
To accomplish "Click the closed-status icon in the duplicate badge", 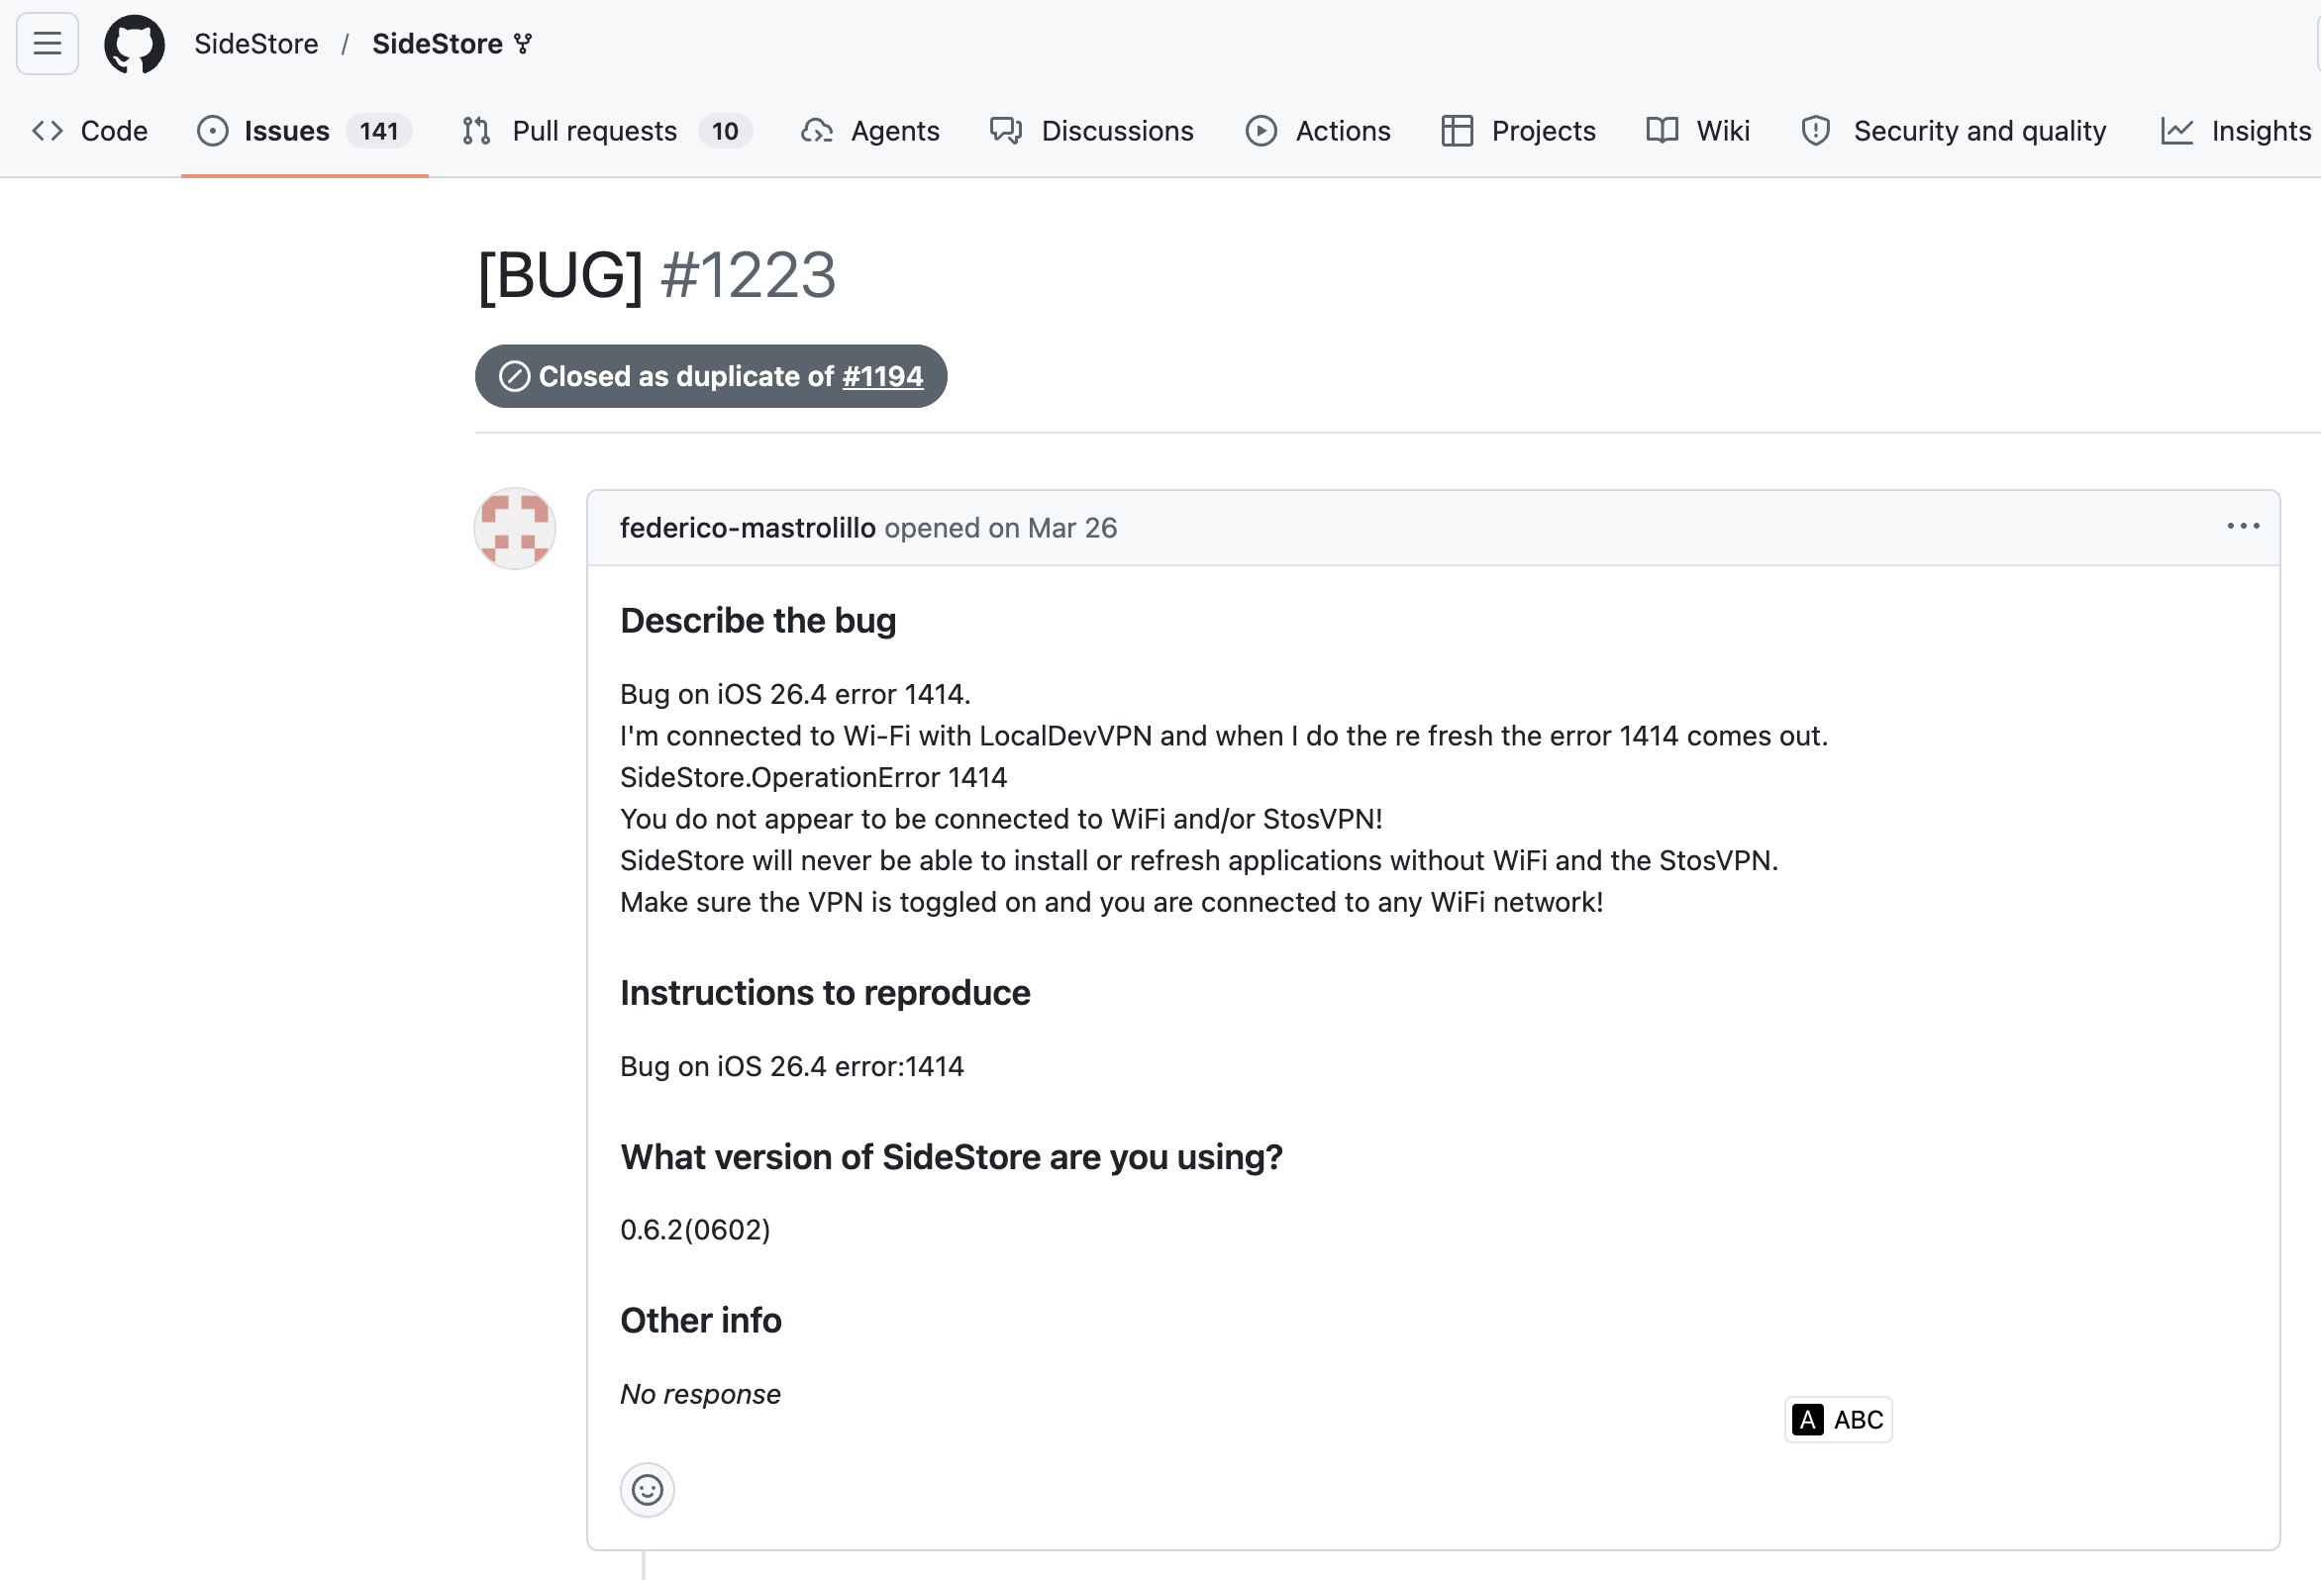I will (x=514, y=376).
